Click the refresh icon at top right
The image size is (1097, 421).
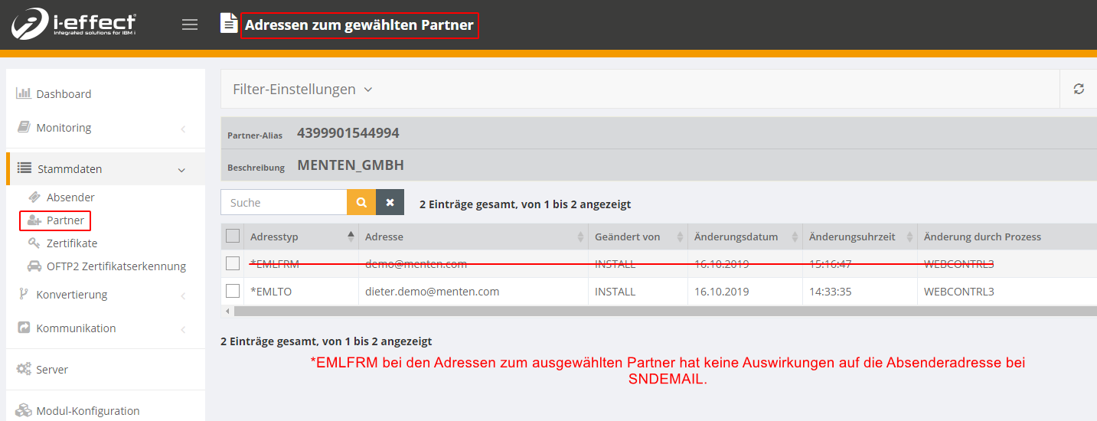(x=1079, y=89)
